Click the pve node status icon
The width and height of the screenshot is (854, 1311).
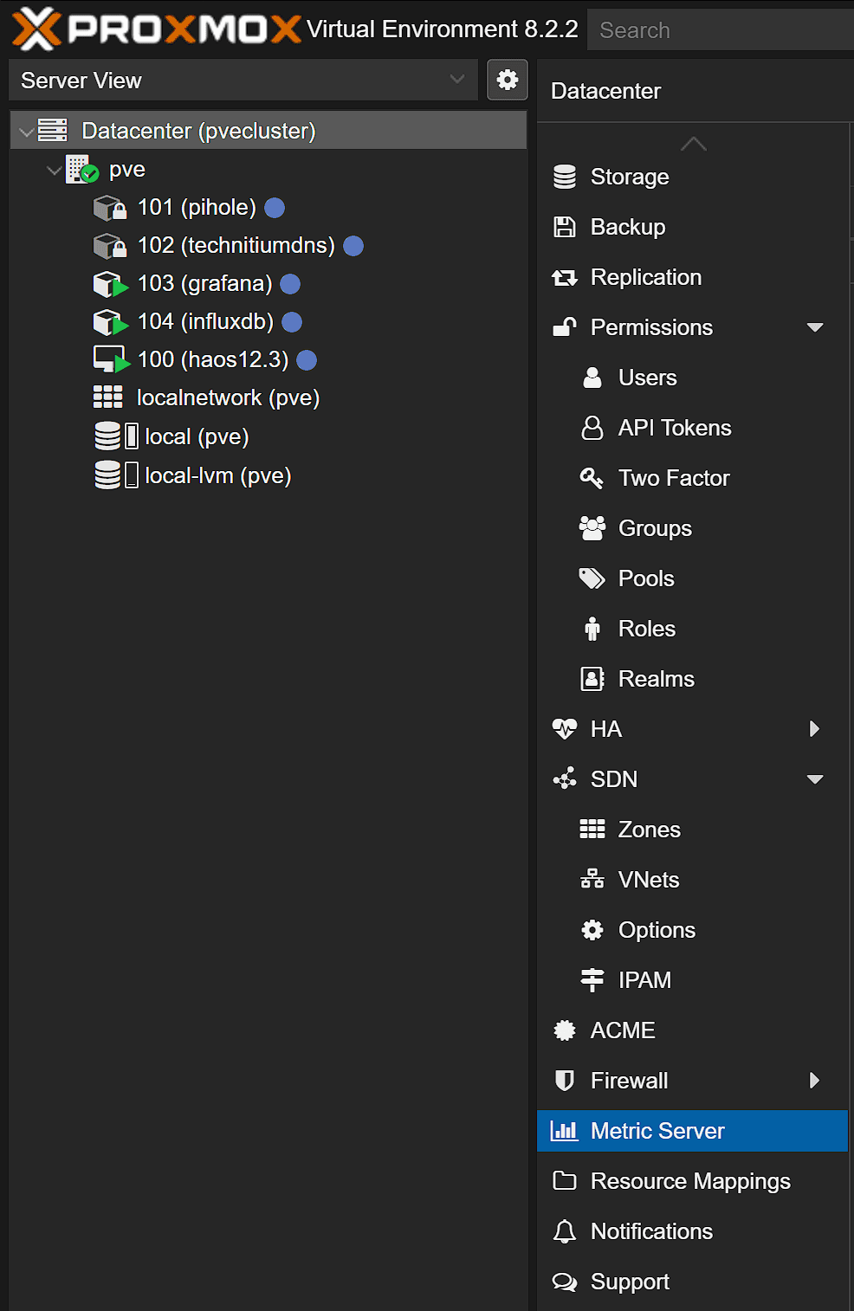pos(82,169)
